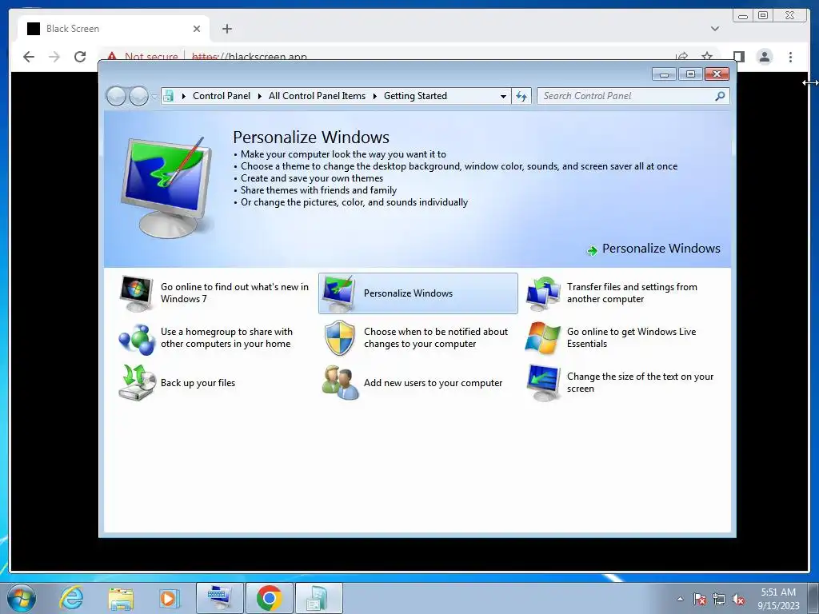Screen dimensions: 819x614
Task: Click the Control Panel back navigation button
Action: click(116, 96)
